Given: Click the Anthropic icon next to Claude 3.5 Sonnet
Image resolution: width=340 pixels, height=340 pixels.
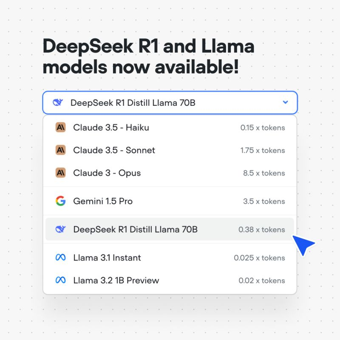Looking at the screenshot, I should click(60, 150).
